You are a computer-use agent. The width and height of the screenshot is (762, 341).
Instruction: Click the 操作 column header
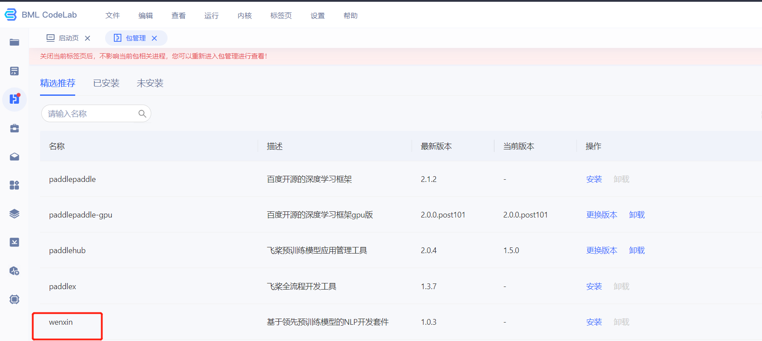[593, 146]
